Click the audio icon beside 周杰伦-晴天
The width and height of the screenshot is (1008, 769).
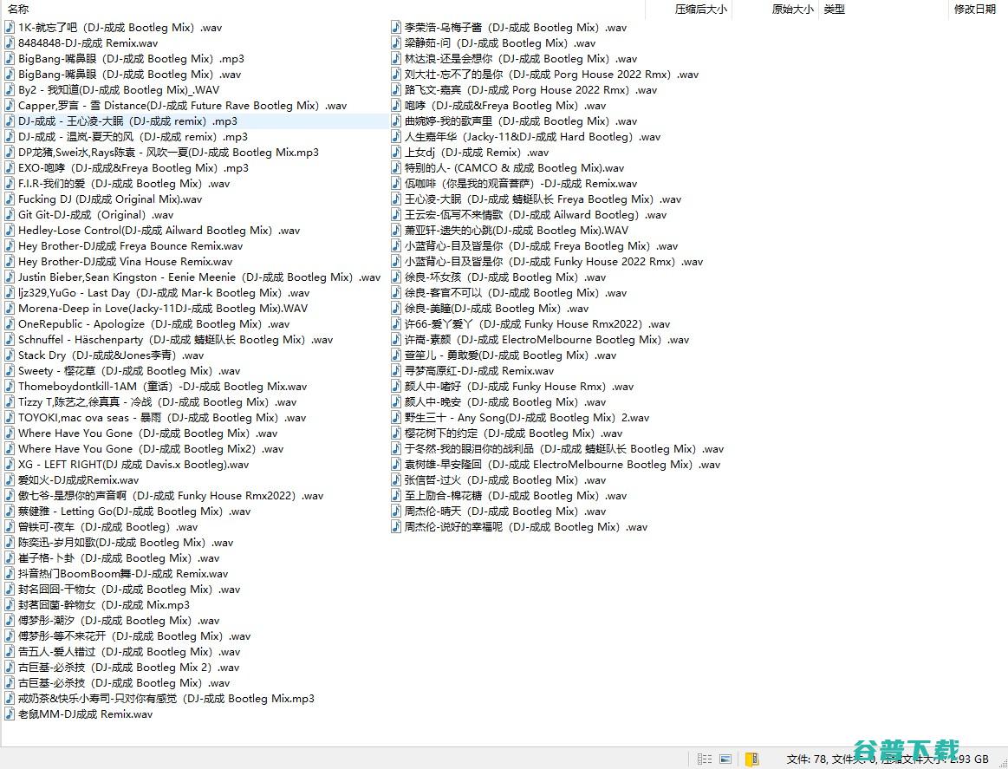[x=396, y=512]
